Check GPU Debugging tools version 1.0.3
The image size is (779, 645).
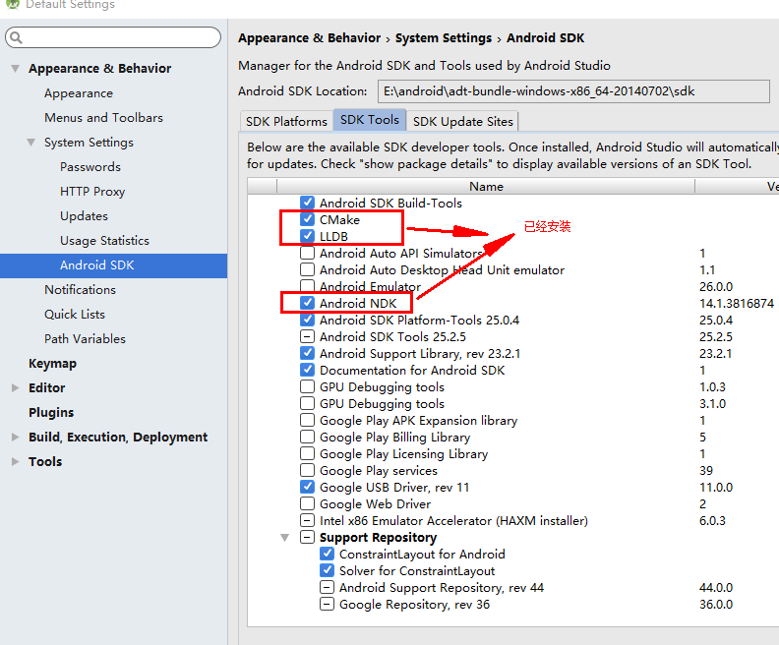coord(308,386)
